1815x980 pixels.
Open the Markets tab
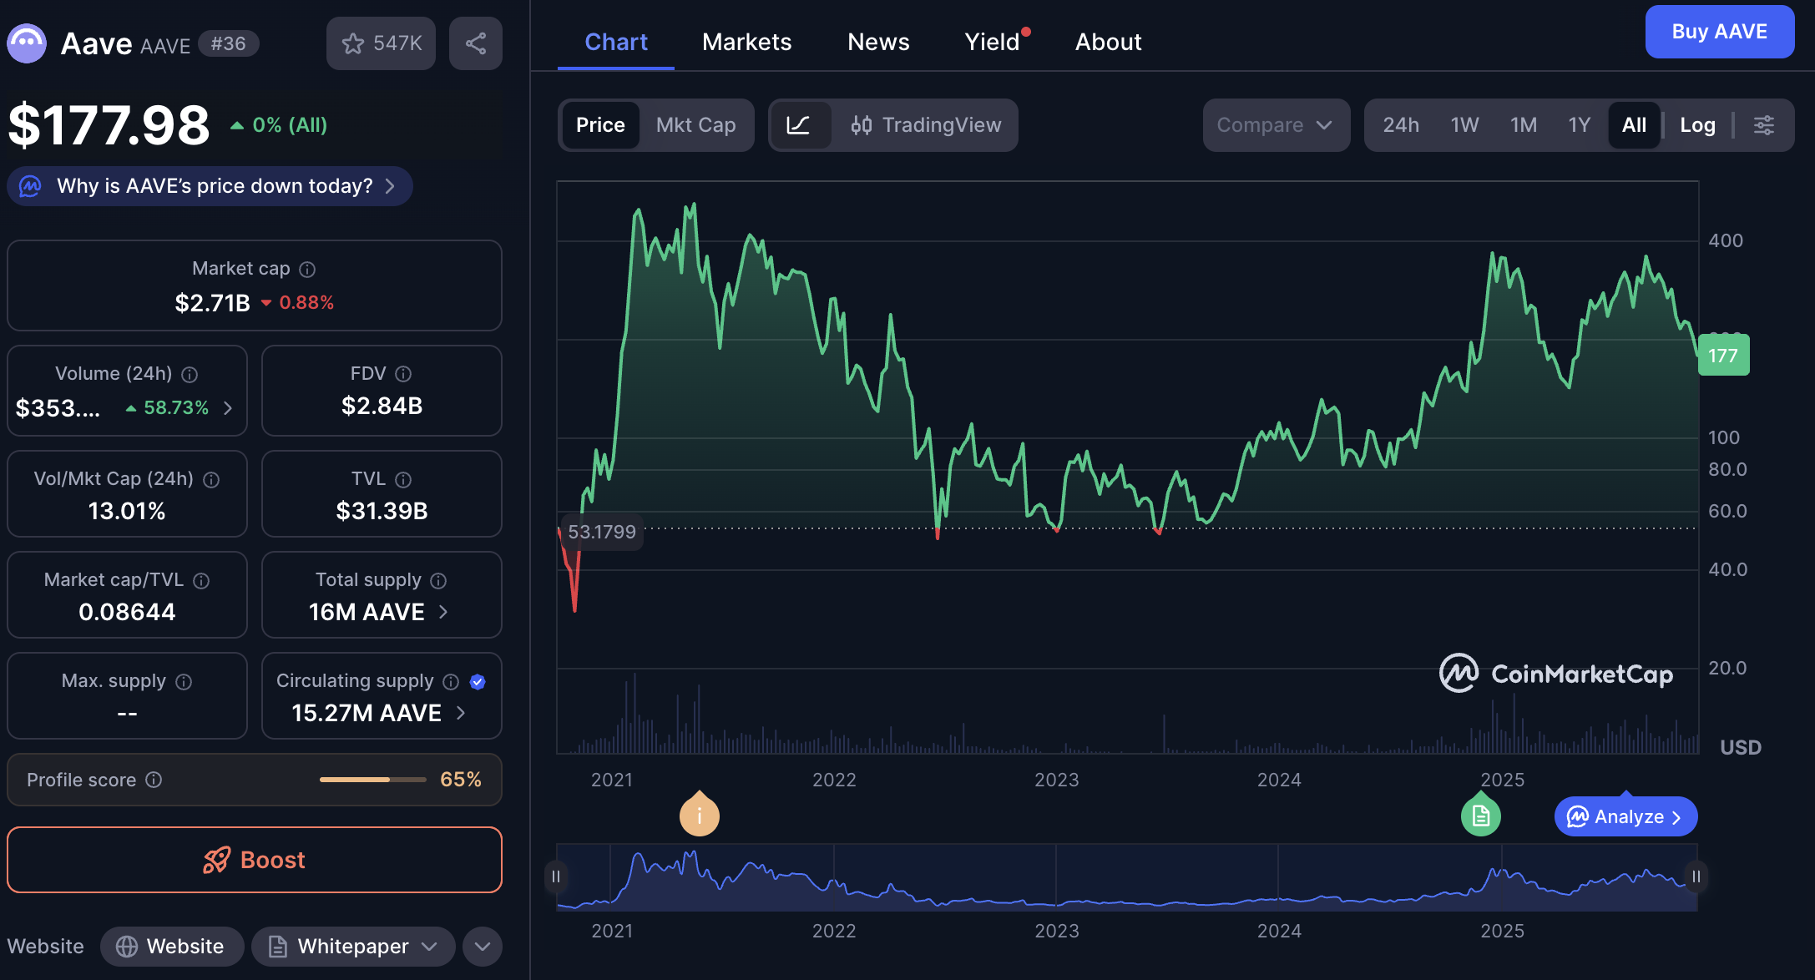[x=746, y=42]
